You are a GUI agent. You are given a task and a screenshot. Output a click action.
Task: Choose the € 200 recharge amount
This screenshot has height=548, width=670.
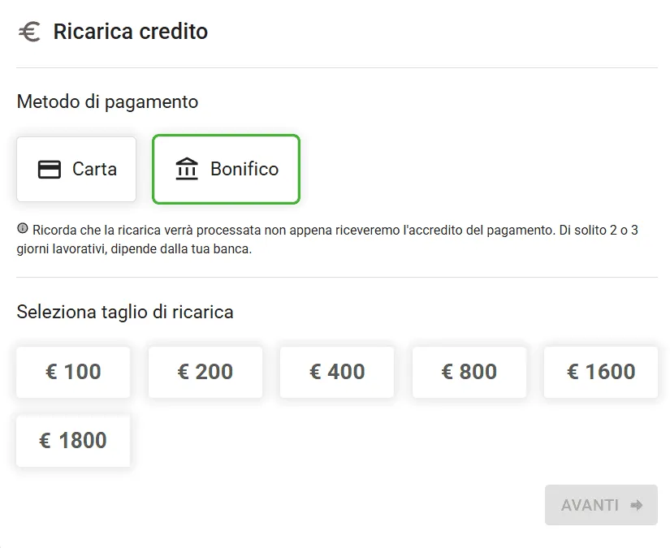[205, 372]
